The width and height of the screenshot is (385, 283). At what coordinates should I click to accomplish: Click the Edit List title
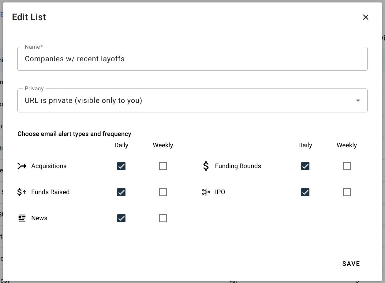click(29, 17)
